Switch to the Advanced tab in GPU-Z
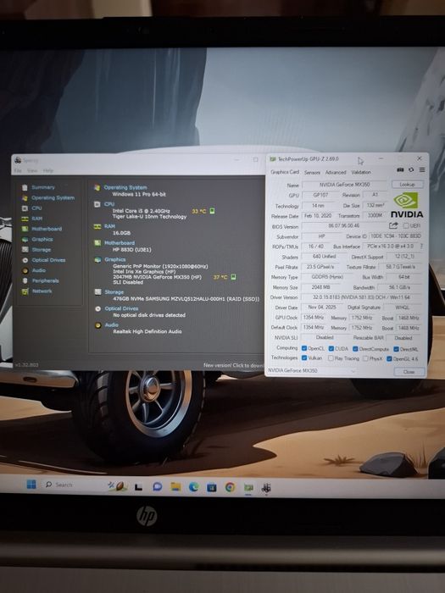The image size is (445, 593). 336,173
